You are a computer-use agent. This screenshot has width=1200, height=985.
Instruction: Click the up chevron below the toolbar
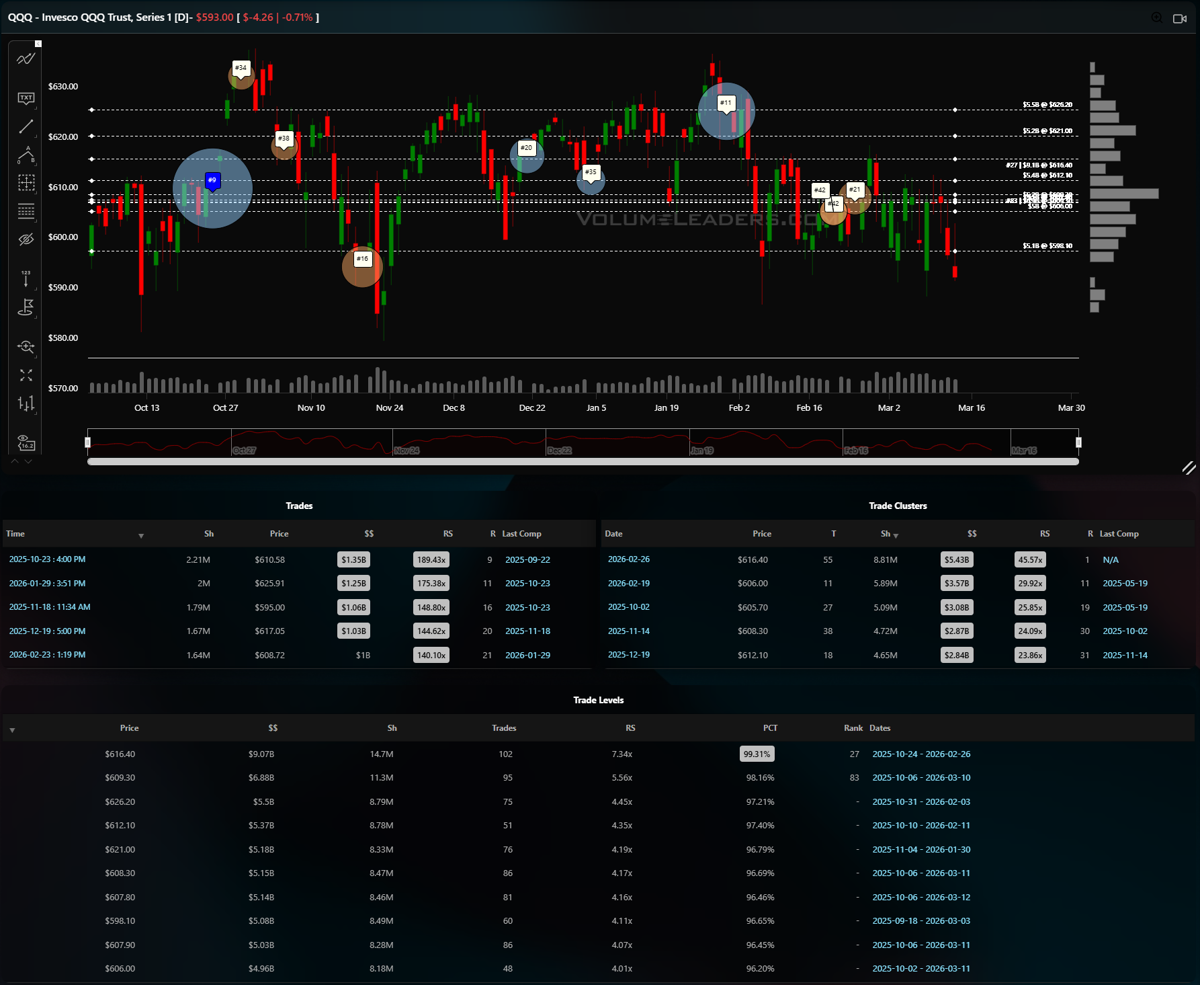(15, 461)
